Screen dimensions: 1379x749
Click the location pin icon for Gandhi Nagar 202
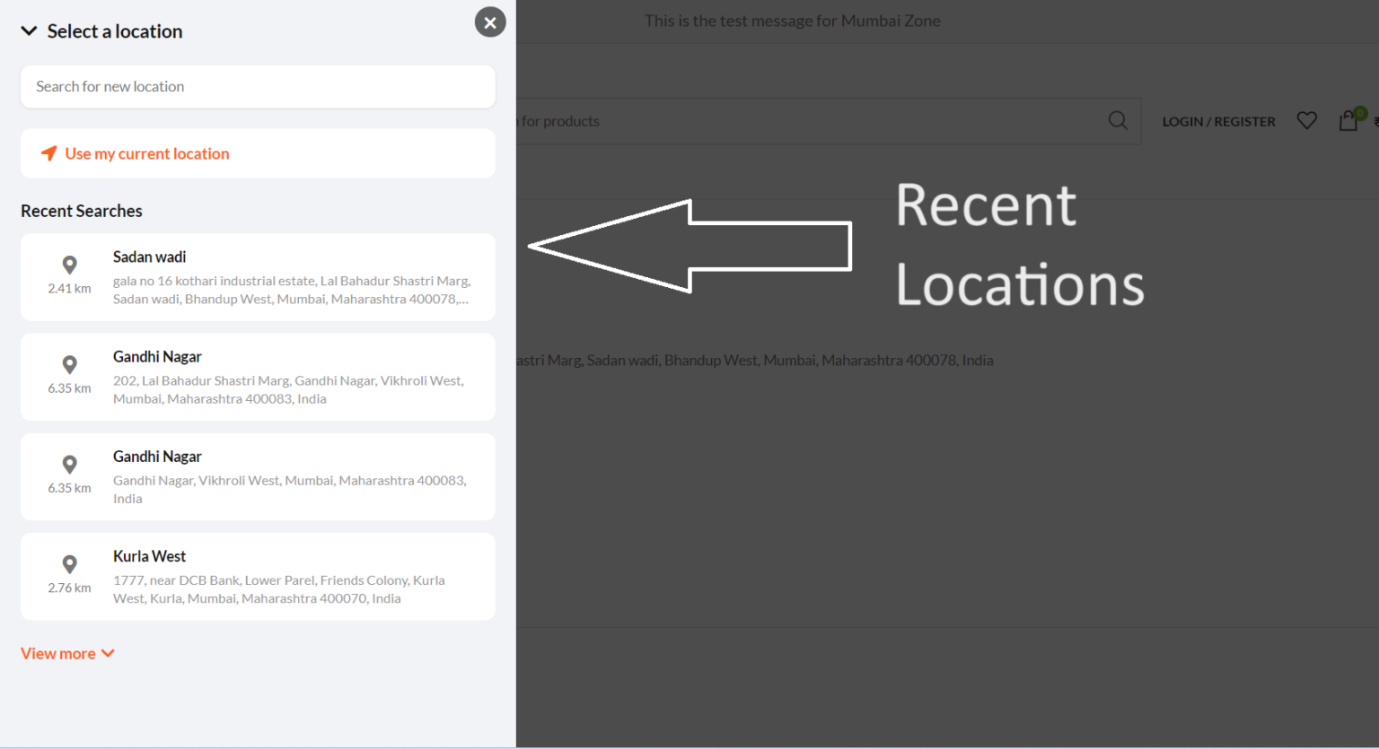click(x=69, y=364)
